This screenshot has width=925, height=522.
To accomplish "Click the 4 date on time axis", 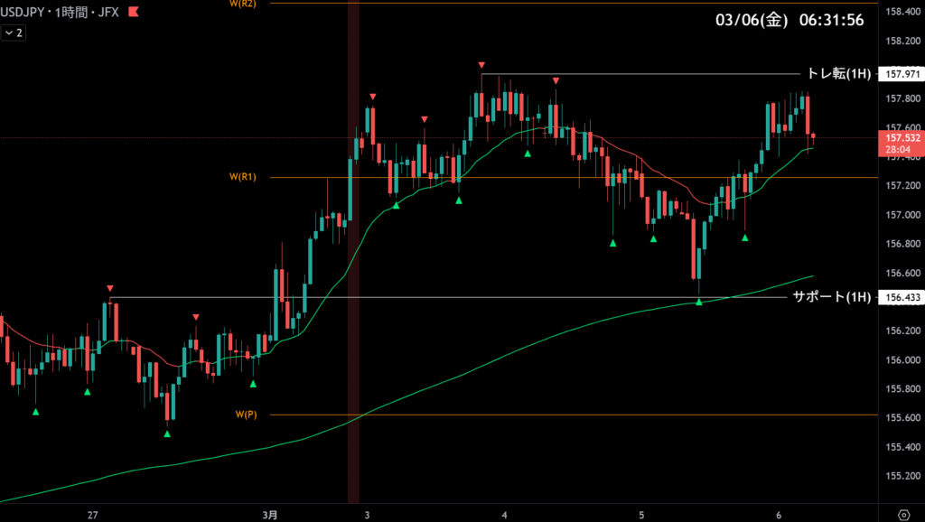I will [x=504, y=514].
